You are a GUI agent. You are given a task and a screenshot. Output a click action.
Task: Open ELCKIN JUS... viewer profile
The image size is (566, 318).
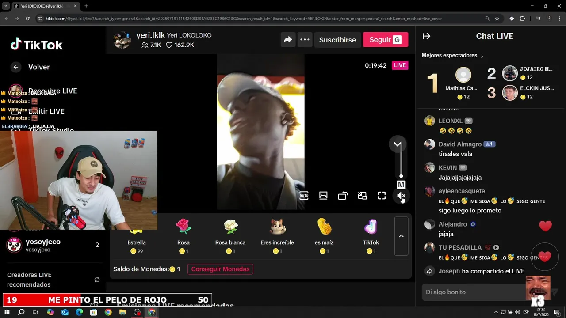tap(510, 93)
